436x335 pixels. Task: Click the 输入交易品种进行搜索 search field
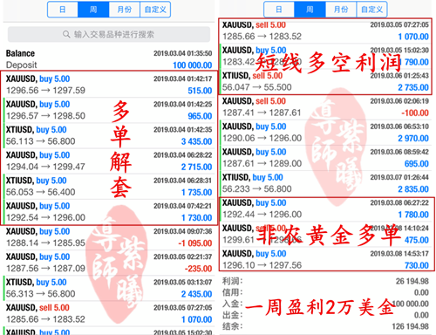(109, 34)
